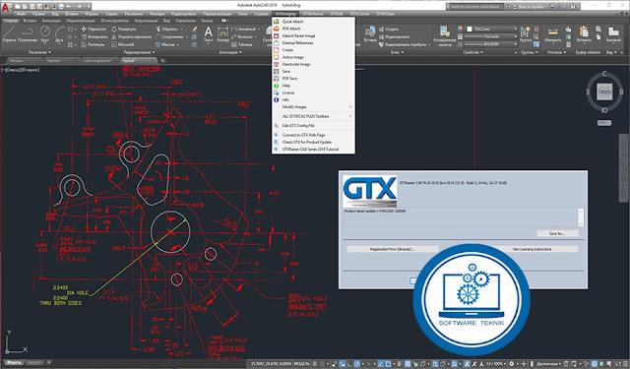Image resolution: width=630 pixels, height=369 pixels.
Task: Expand the Рисование panel
Action: click(x=39, y=52)
